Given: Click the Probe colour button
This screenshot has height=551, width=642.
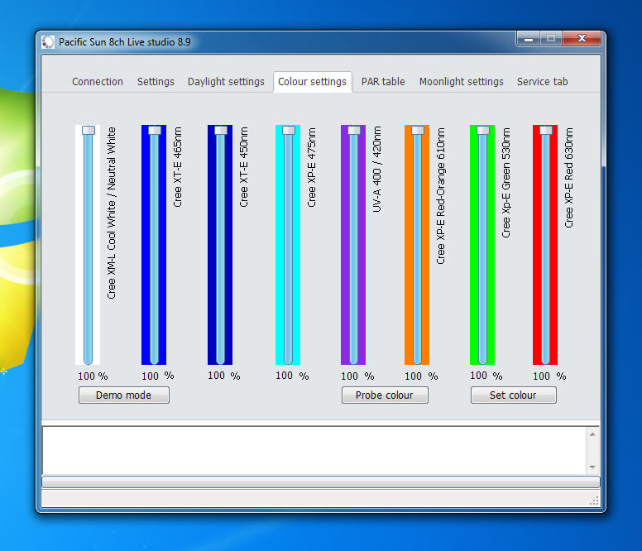Looking at the screenshot, I should pyautogui.click(x=385, y=395).
